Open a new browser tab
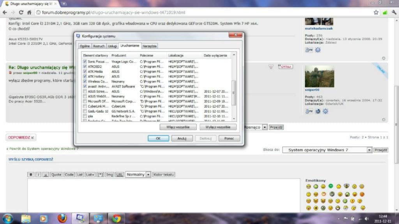 (x=64, y=4)
